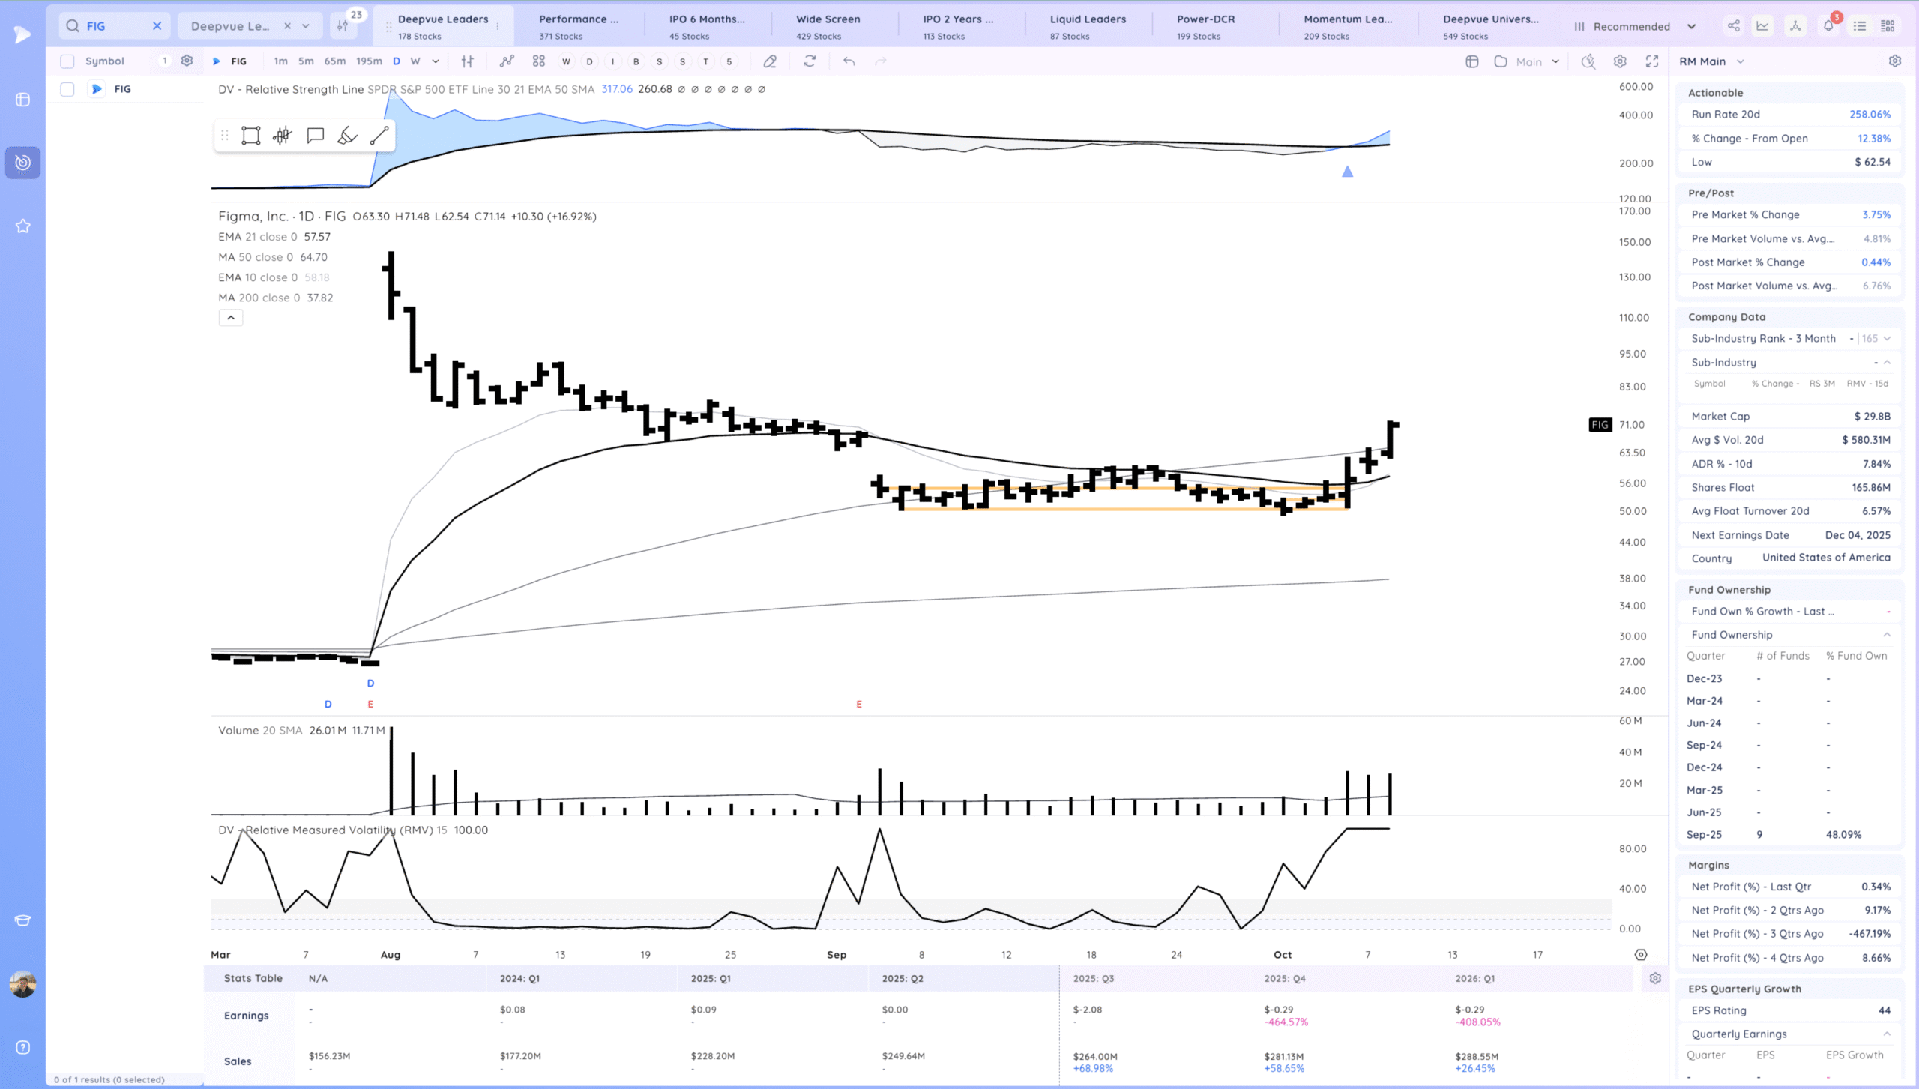Image resolution: width=1919 pixels, height=1089 pixels.
Task: Open the Recommended layout dropdown
Action: pos(1634,26)
